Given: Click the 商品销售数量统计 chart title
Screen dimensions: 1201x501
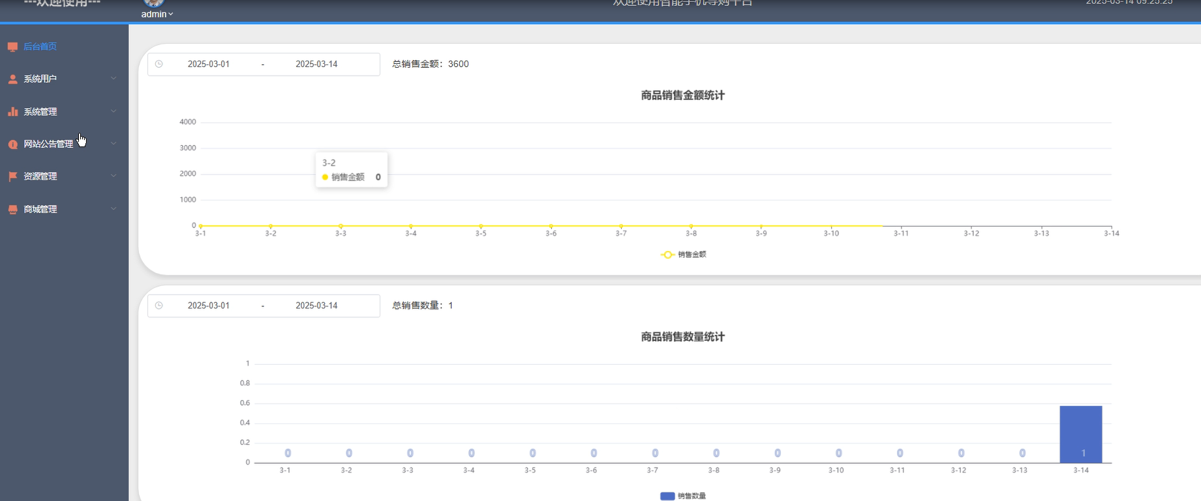Looking at the screenshot, I should pyautogui.click(x=683, y=337).
